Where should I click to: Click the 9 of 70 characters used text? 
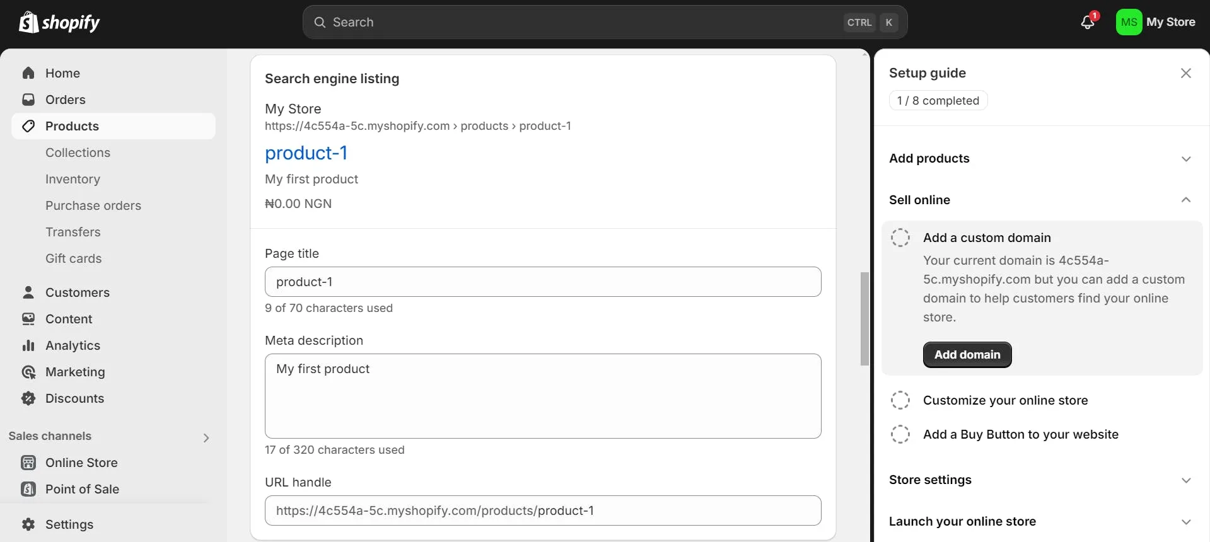click(x=329, y=308)
